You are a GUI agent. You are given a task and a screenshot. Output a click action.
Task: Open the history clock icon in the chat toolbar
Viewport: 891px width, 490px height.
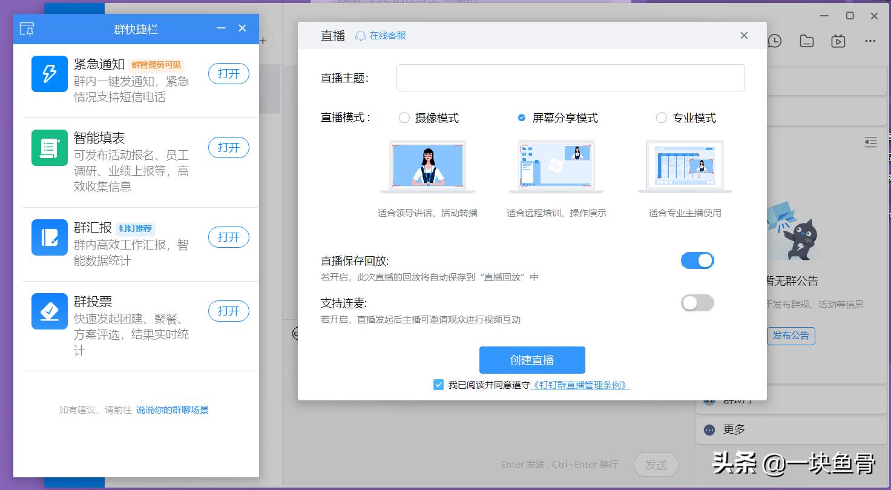(x=775, y=41)
